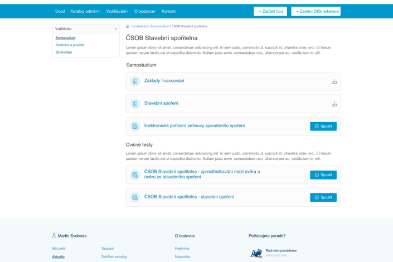Screen dimensions: 393x262
Task: Launch stavební spoření test with Spustit
Action: click(x=323, y=197)
